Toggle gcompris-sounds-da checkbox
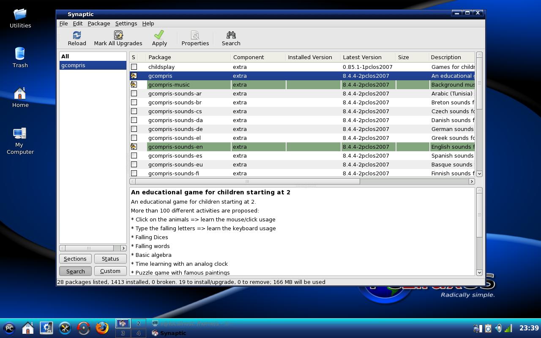The width and height of the screenshot is (541, 338). click(134, 120)
